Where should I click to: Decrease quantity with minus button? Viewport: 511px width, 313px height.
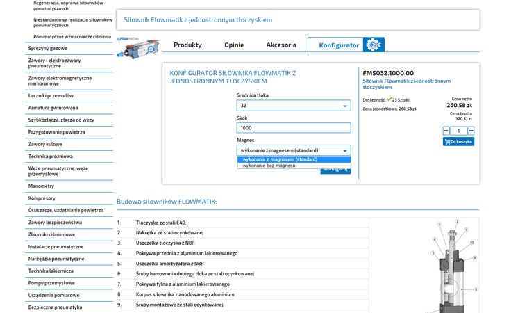tap(446, 131)
